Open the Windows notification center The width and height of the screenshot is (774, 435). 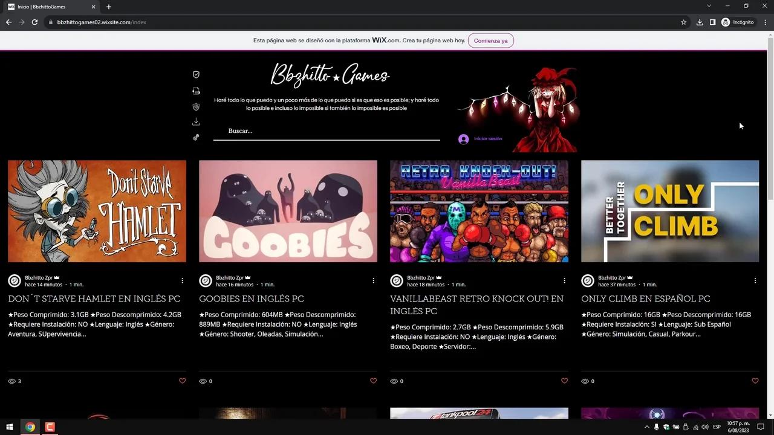761,427
